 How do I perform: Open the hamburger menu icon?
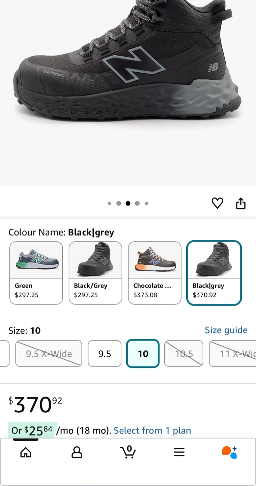tap(179, 452)
